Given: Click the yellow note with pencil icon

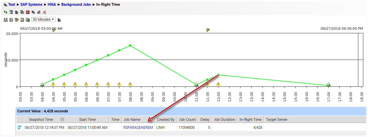Looking at the screenshot, I should [17, 20].
